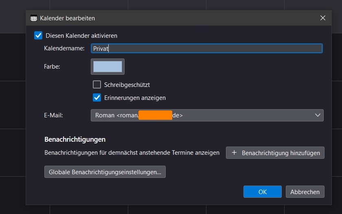Click the calendar icon in the title bar
Image resolution: width=342 pixels, height=214 pixels.
pos(34,18)
